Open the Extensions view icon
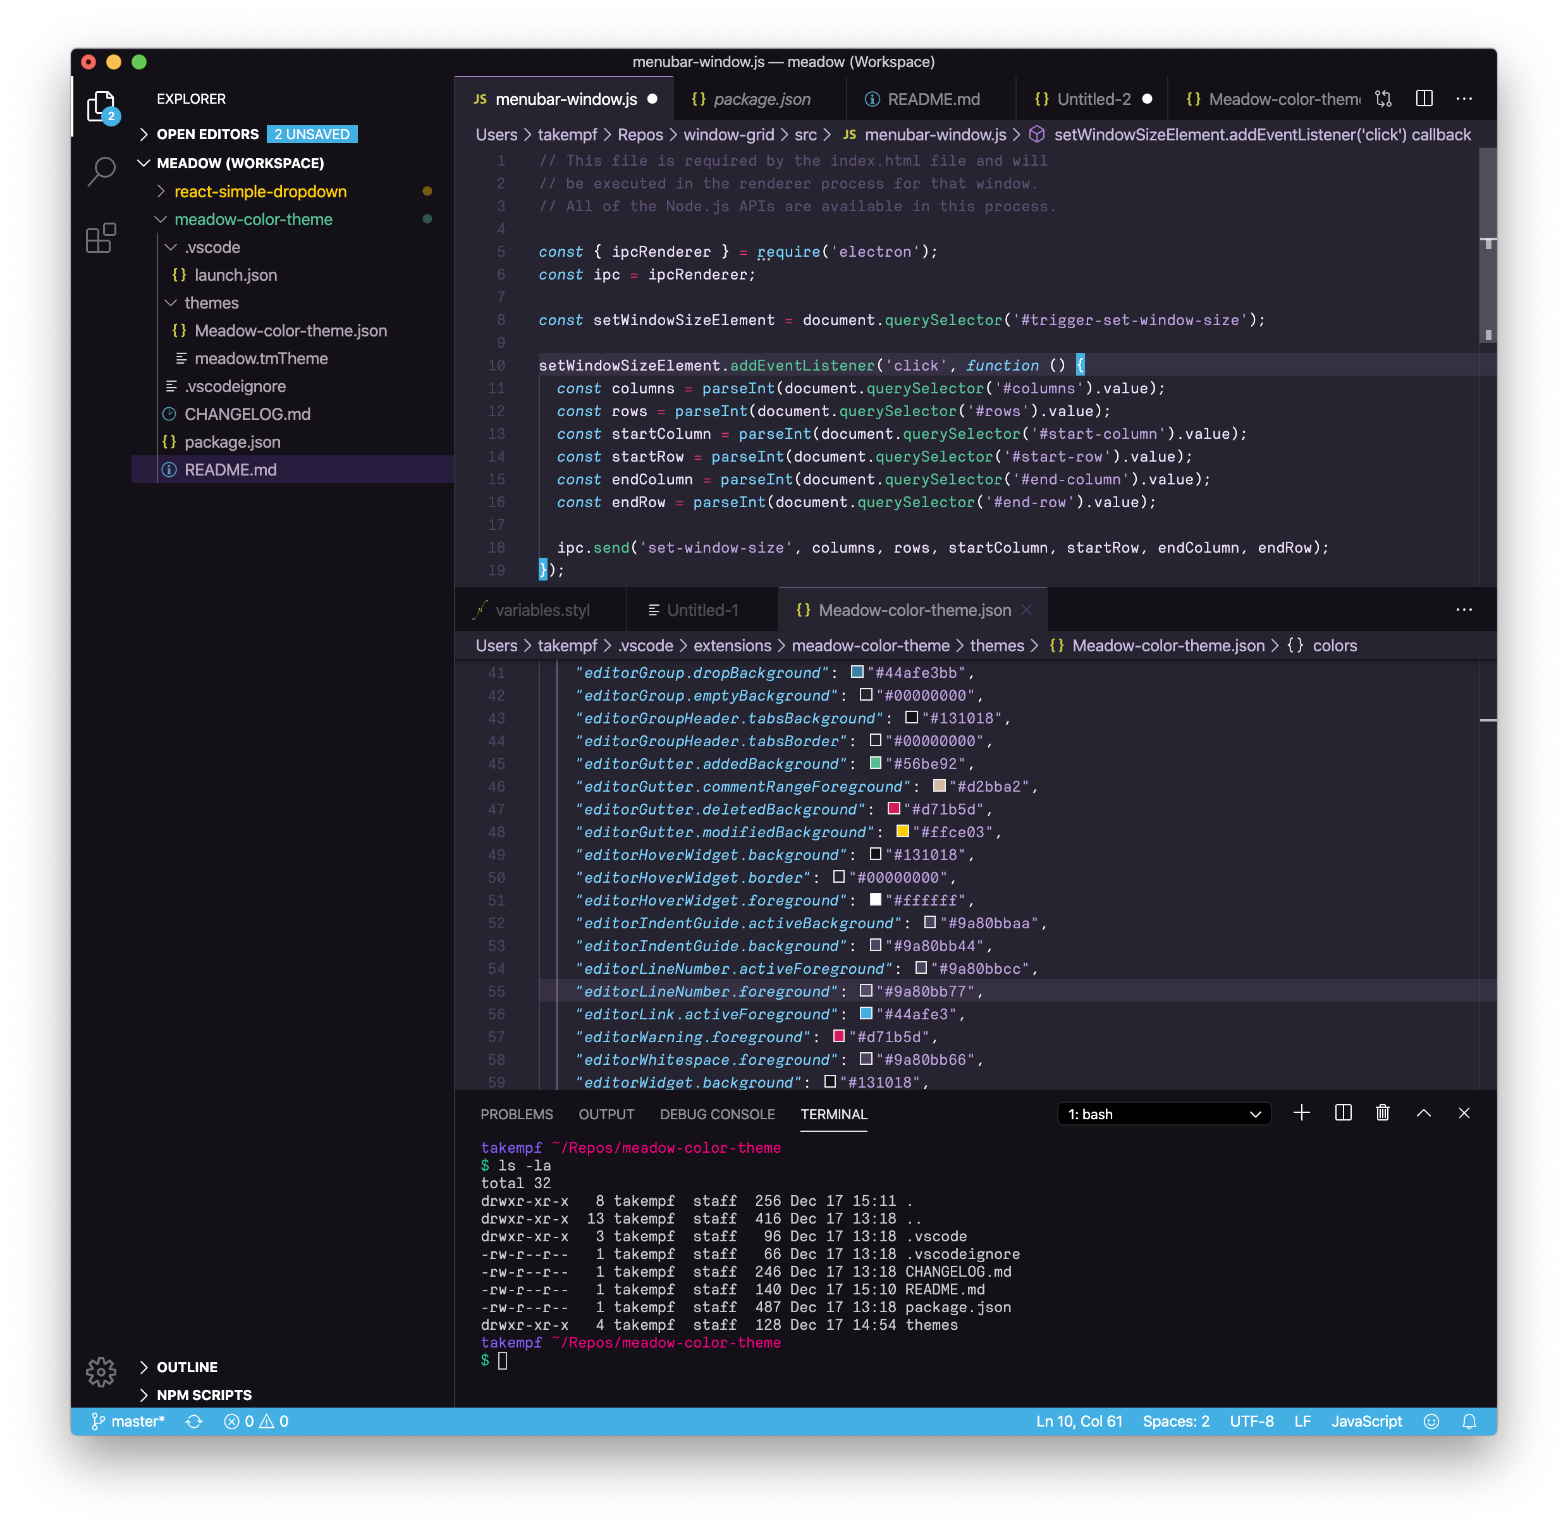 [101, 238]
